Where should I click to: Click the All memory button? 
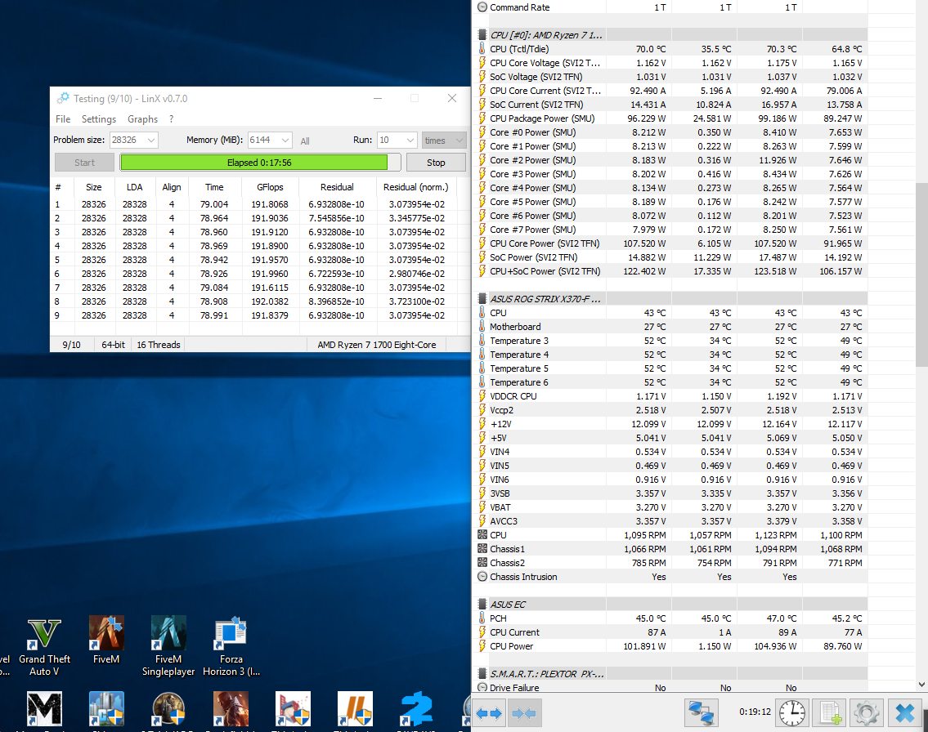[x=305, y=141]
